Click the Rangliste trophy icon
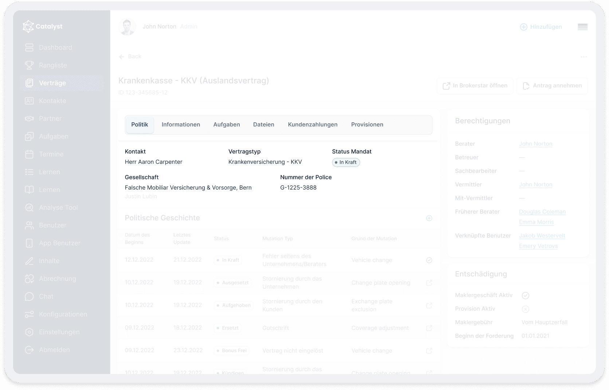 coord(29,65)
